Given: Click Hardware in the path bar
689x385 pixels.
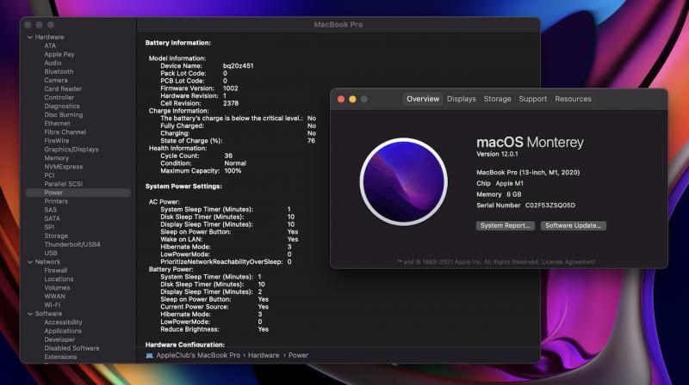Looking at the screenshot, I should (x=264, y=355).
